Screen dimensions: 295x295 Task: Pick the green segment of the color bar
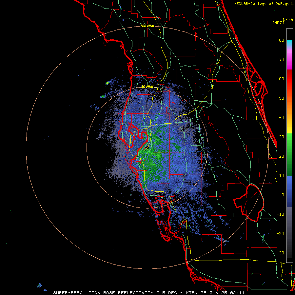coord(289,155)
